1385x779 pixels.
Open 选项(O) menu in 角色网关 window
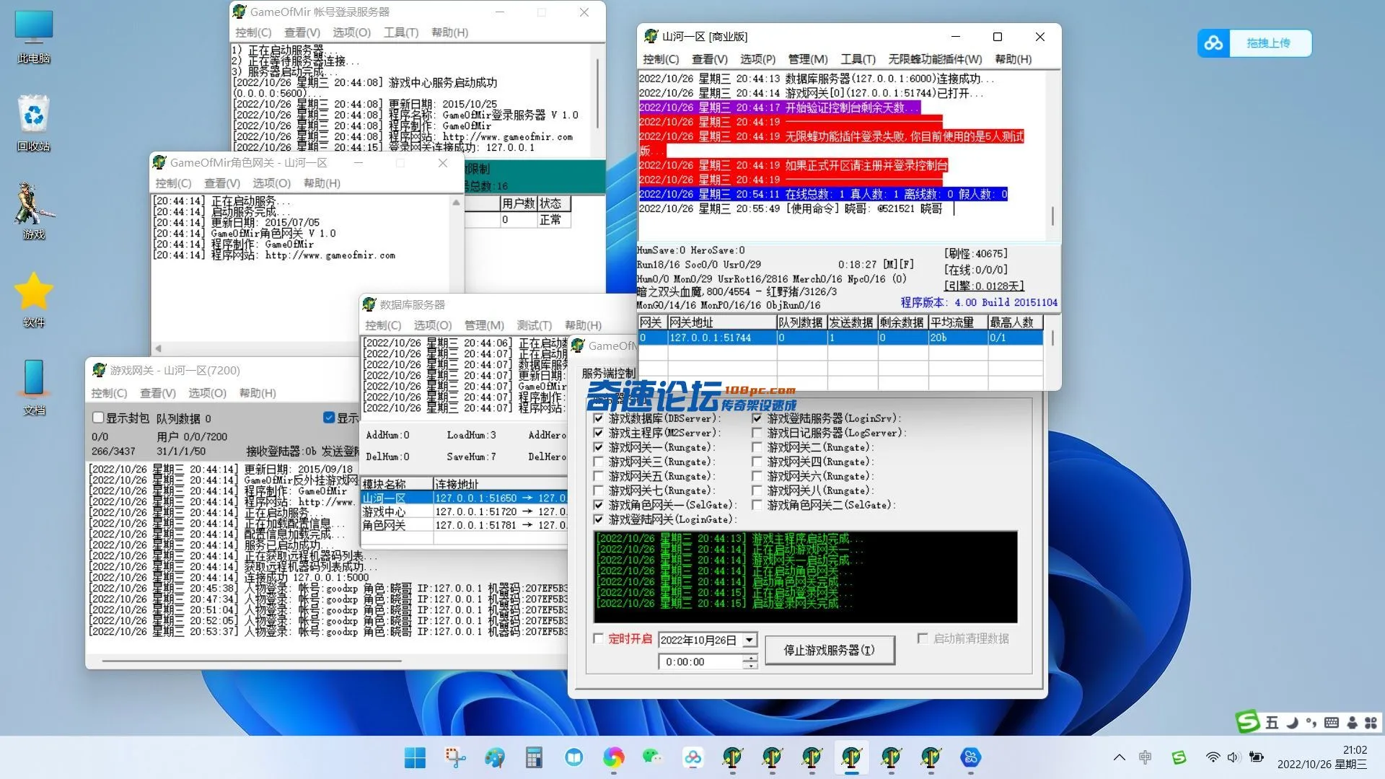(271, 183)
